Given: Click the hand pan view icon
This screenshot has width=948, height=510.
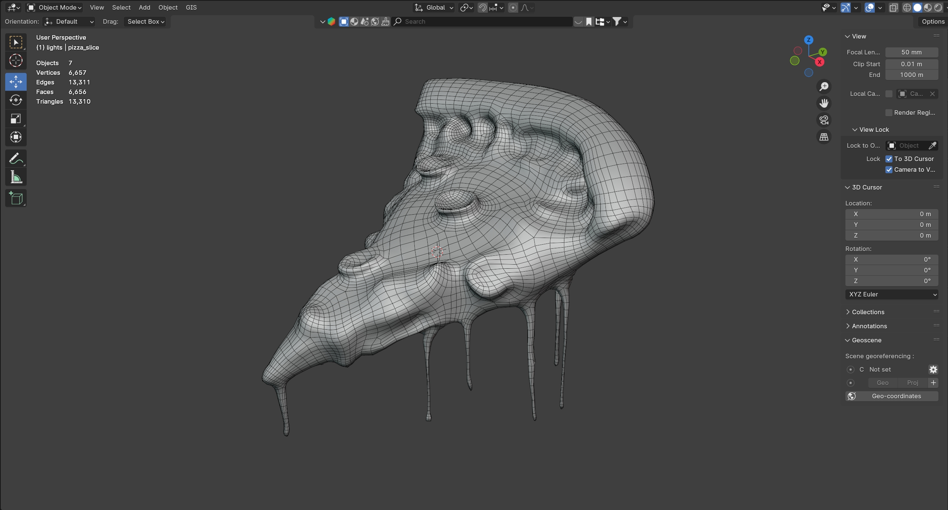Looking at the screenshot, I should pos(824,103).
